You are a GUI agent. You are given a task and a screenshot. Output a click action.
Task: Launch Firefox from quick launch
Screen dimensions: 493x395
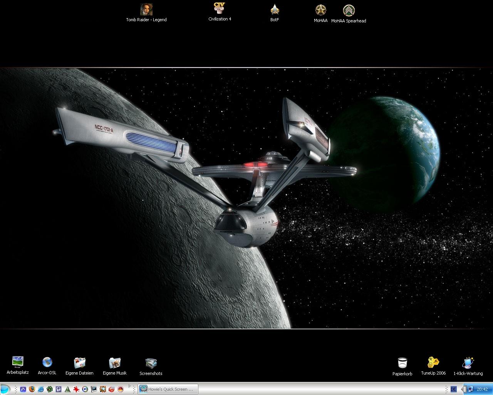(x=32, y=389)
